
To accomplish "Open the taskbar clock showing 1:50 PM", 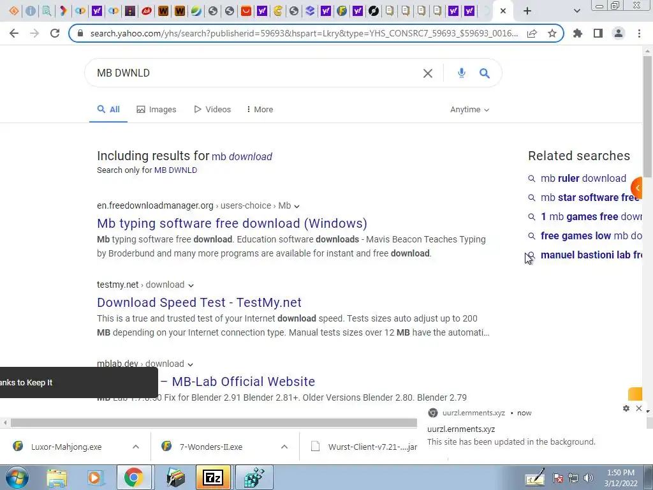I will (x=620, y=478).
